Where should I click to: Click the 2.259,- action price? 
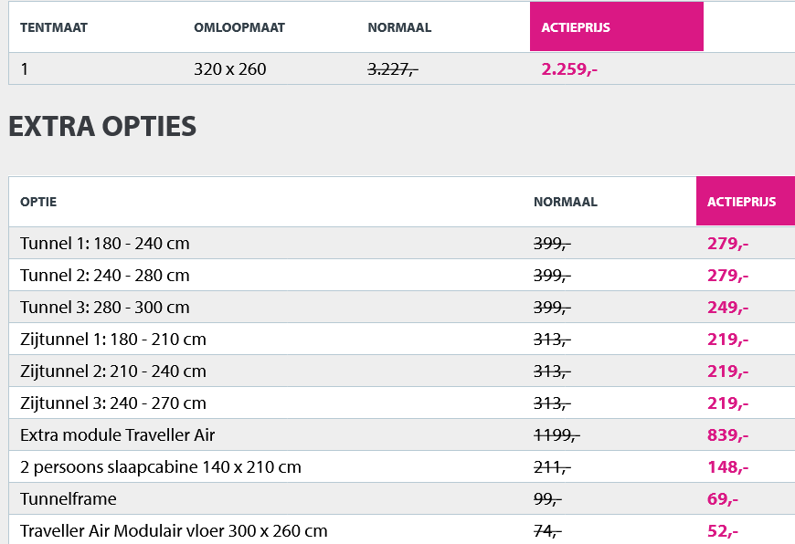[x=569, y=68]
